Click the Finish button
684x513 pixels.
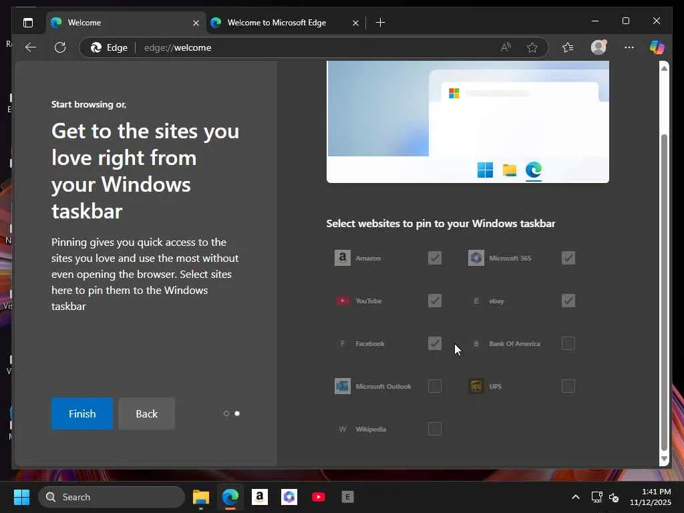tap(82, 413)
